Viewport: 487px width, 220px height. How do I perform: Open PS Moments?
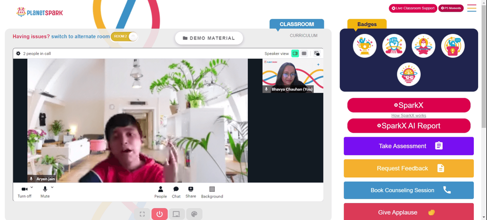pos(450,8)
